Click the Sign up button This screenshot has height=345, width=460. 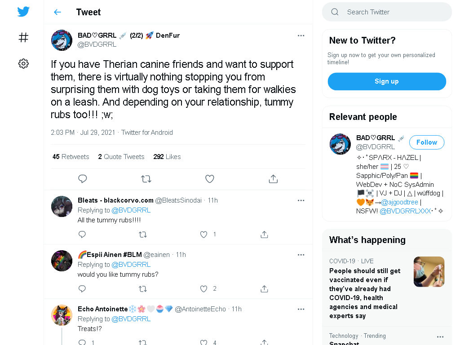(x=387, y=81)
